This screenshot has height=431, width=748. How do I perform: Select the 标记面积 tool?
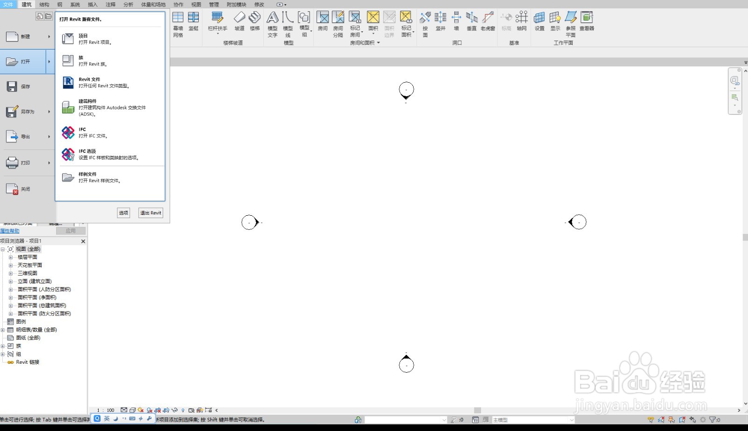(x=406, y=24)
